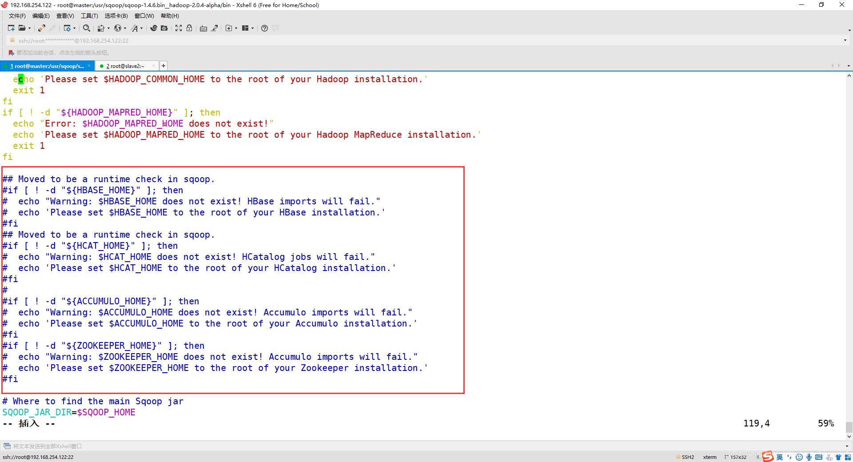Click the Xagent key-folder icon
Image resolution: width=853 pixels, height=462 pixels.
(164, 28)
